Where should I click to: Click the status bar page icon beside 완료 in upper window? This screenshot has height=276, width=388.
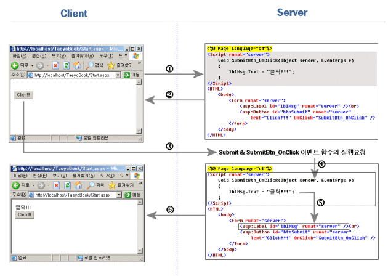(13, 138)
